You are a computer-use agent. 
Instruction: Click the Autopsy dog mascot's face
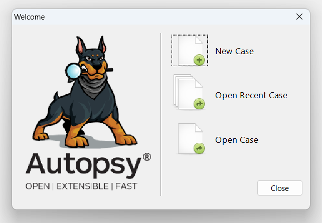pos(96,62)
